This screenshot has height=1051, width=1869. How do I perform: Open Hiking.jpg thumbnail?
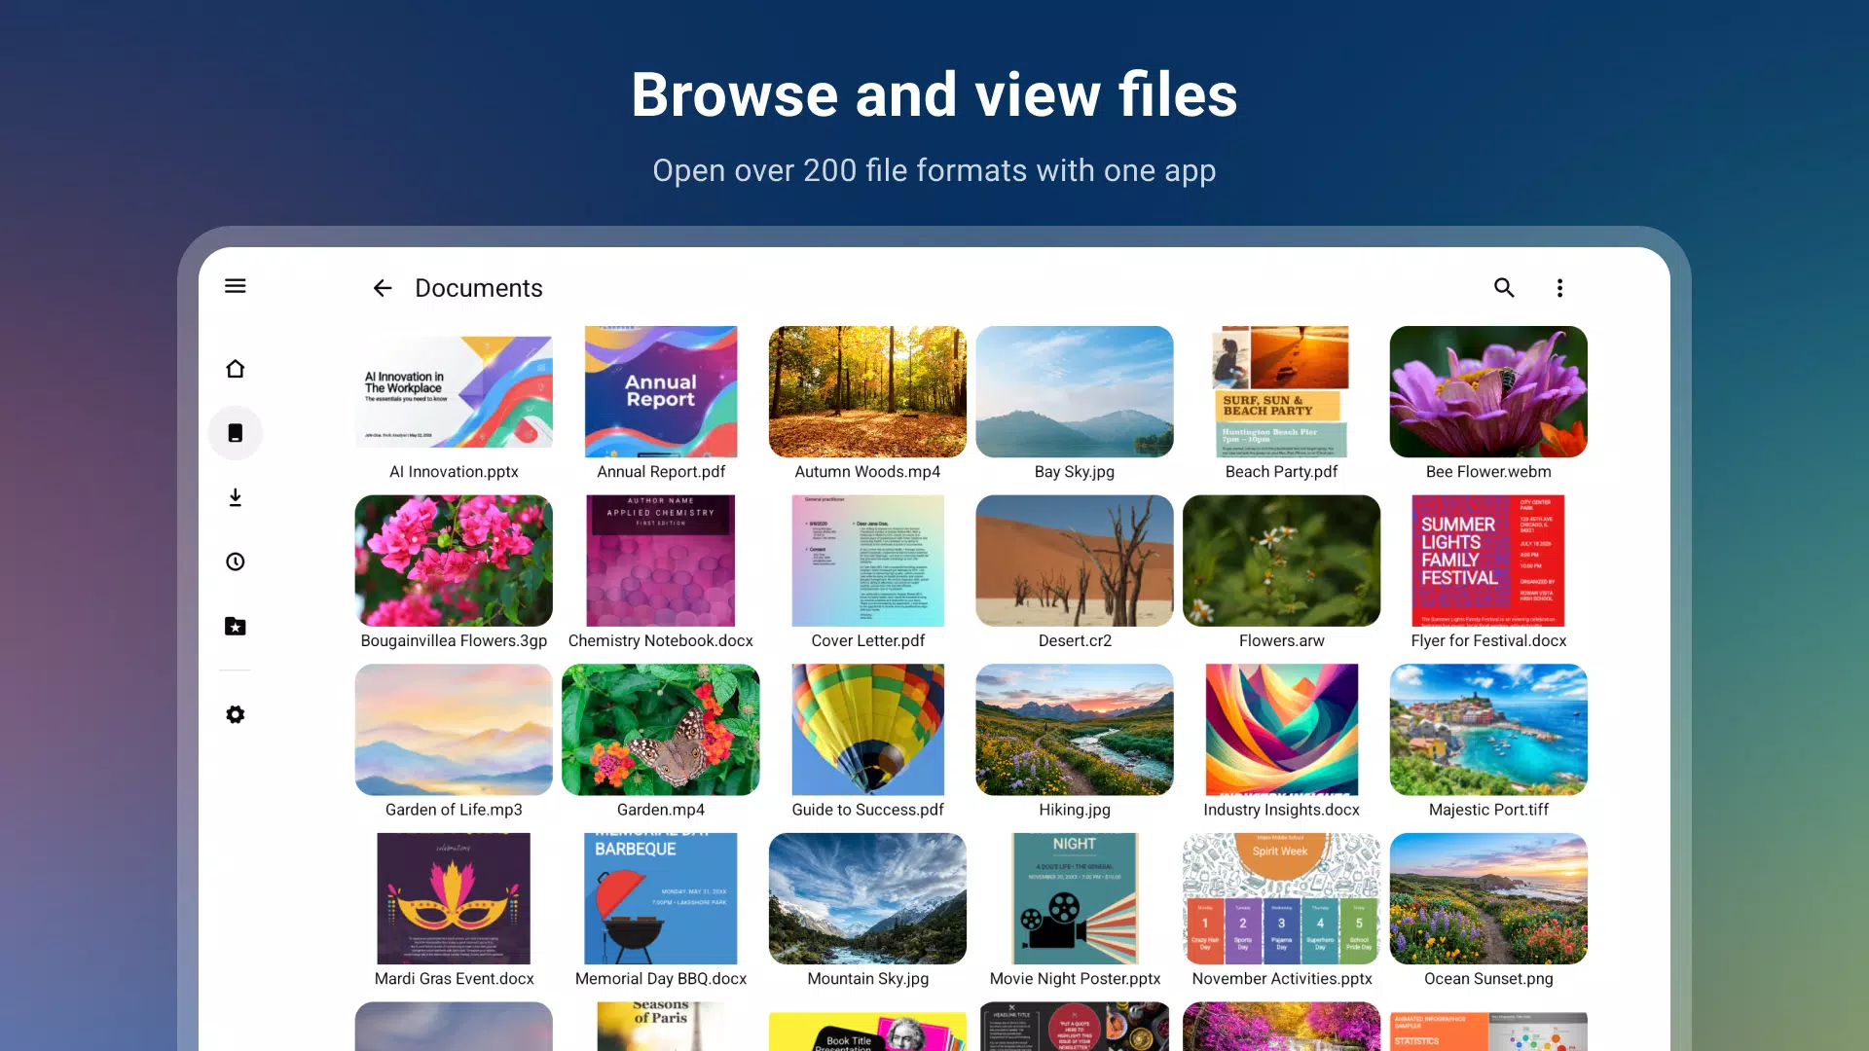pos(1075,730)
